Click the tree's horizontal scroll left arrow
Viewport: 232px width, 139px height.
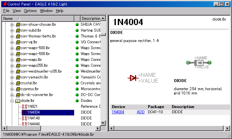[x=5, y=128]
